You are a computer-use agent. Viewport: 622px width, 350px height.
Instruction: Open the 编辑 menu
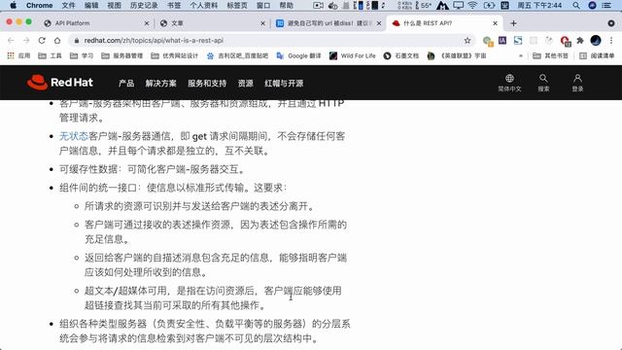(x=91, y=5)
